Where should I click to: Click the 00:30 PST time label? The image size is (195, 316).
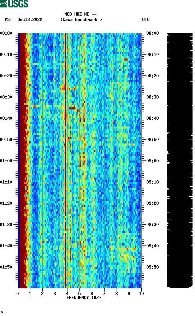click(6, 97)
